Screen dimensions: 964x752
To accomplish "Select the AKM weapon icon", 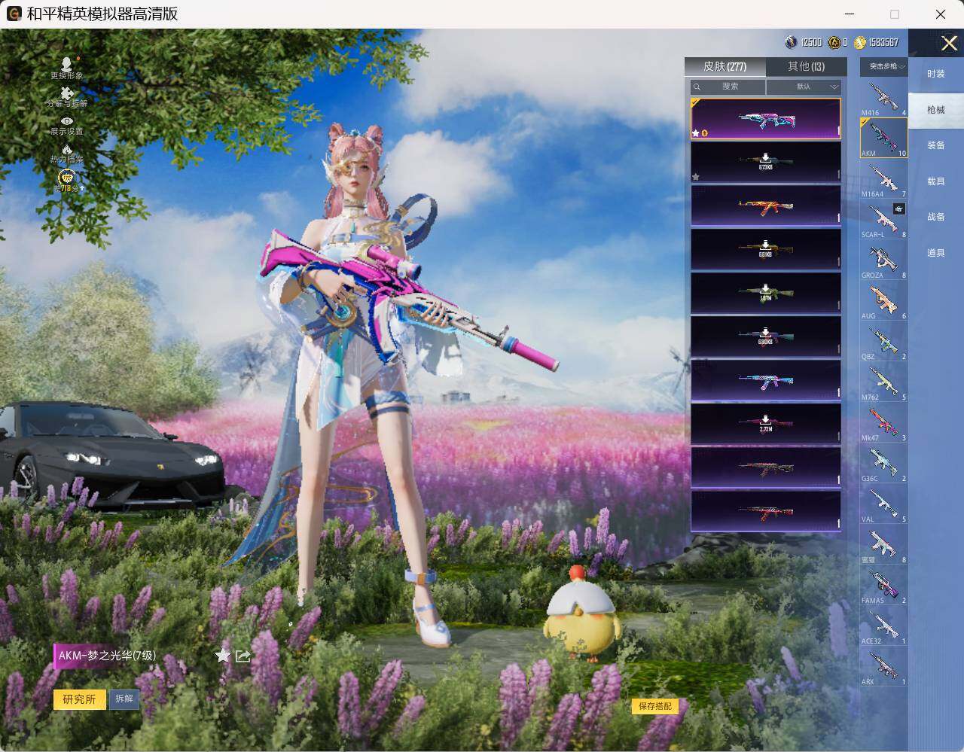I will coord(884,138).
